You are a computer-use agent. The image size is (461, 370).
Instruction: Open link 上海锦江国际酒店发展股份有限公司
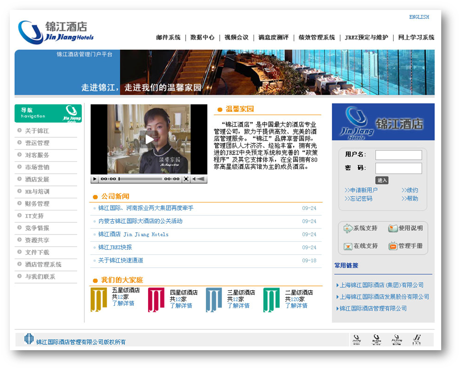(384, 297)
